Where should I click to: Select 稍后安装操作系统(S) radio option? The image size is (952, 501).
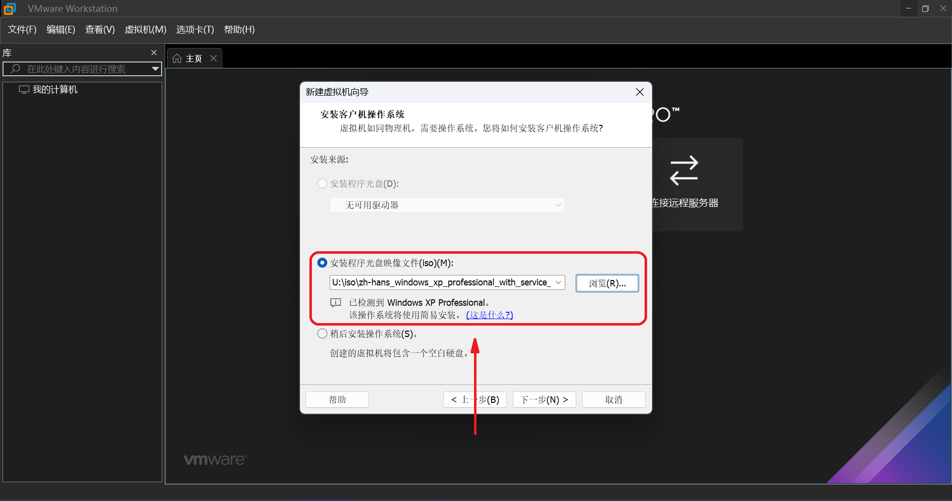click(x=322, y=334)
